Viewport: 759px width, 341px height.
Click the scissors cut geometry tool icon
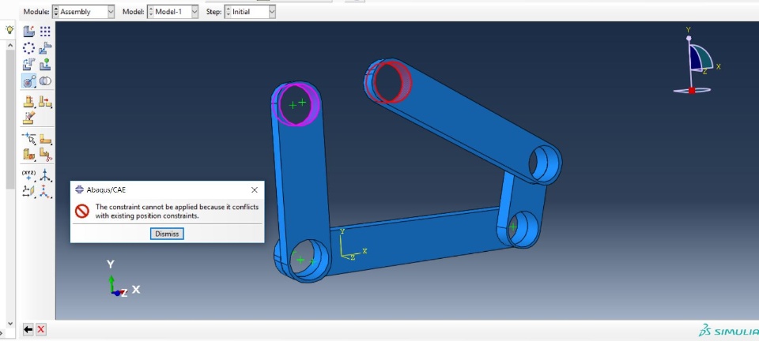click(45, 155)
